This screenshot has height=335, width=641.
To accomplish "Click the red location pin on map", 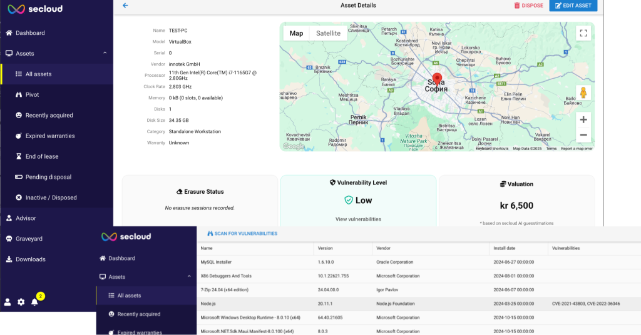I will click(x=437, y=79).
